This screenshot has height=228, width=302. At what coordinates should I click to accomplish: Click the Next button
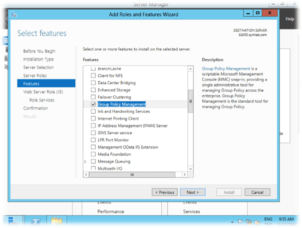(x=192, y=192)
